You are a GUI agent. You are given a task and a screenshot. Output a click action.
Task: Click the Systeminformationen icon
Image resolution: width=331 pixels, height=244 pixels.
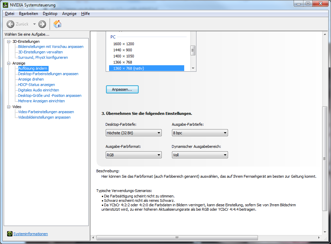pos(10,234)
